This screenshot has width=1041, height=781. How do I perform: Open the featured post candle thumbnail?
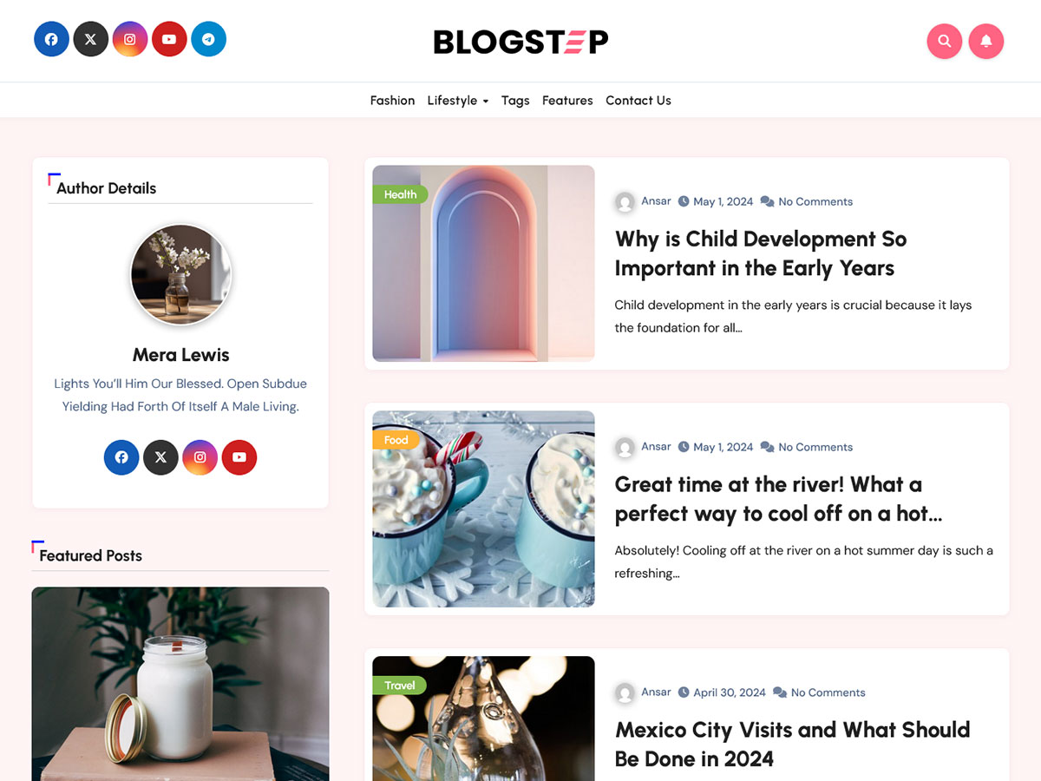(x=180, y=686)
